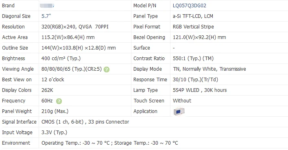
Task: Click the Response Time 30/10 value
Action: [195, 80]
